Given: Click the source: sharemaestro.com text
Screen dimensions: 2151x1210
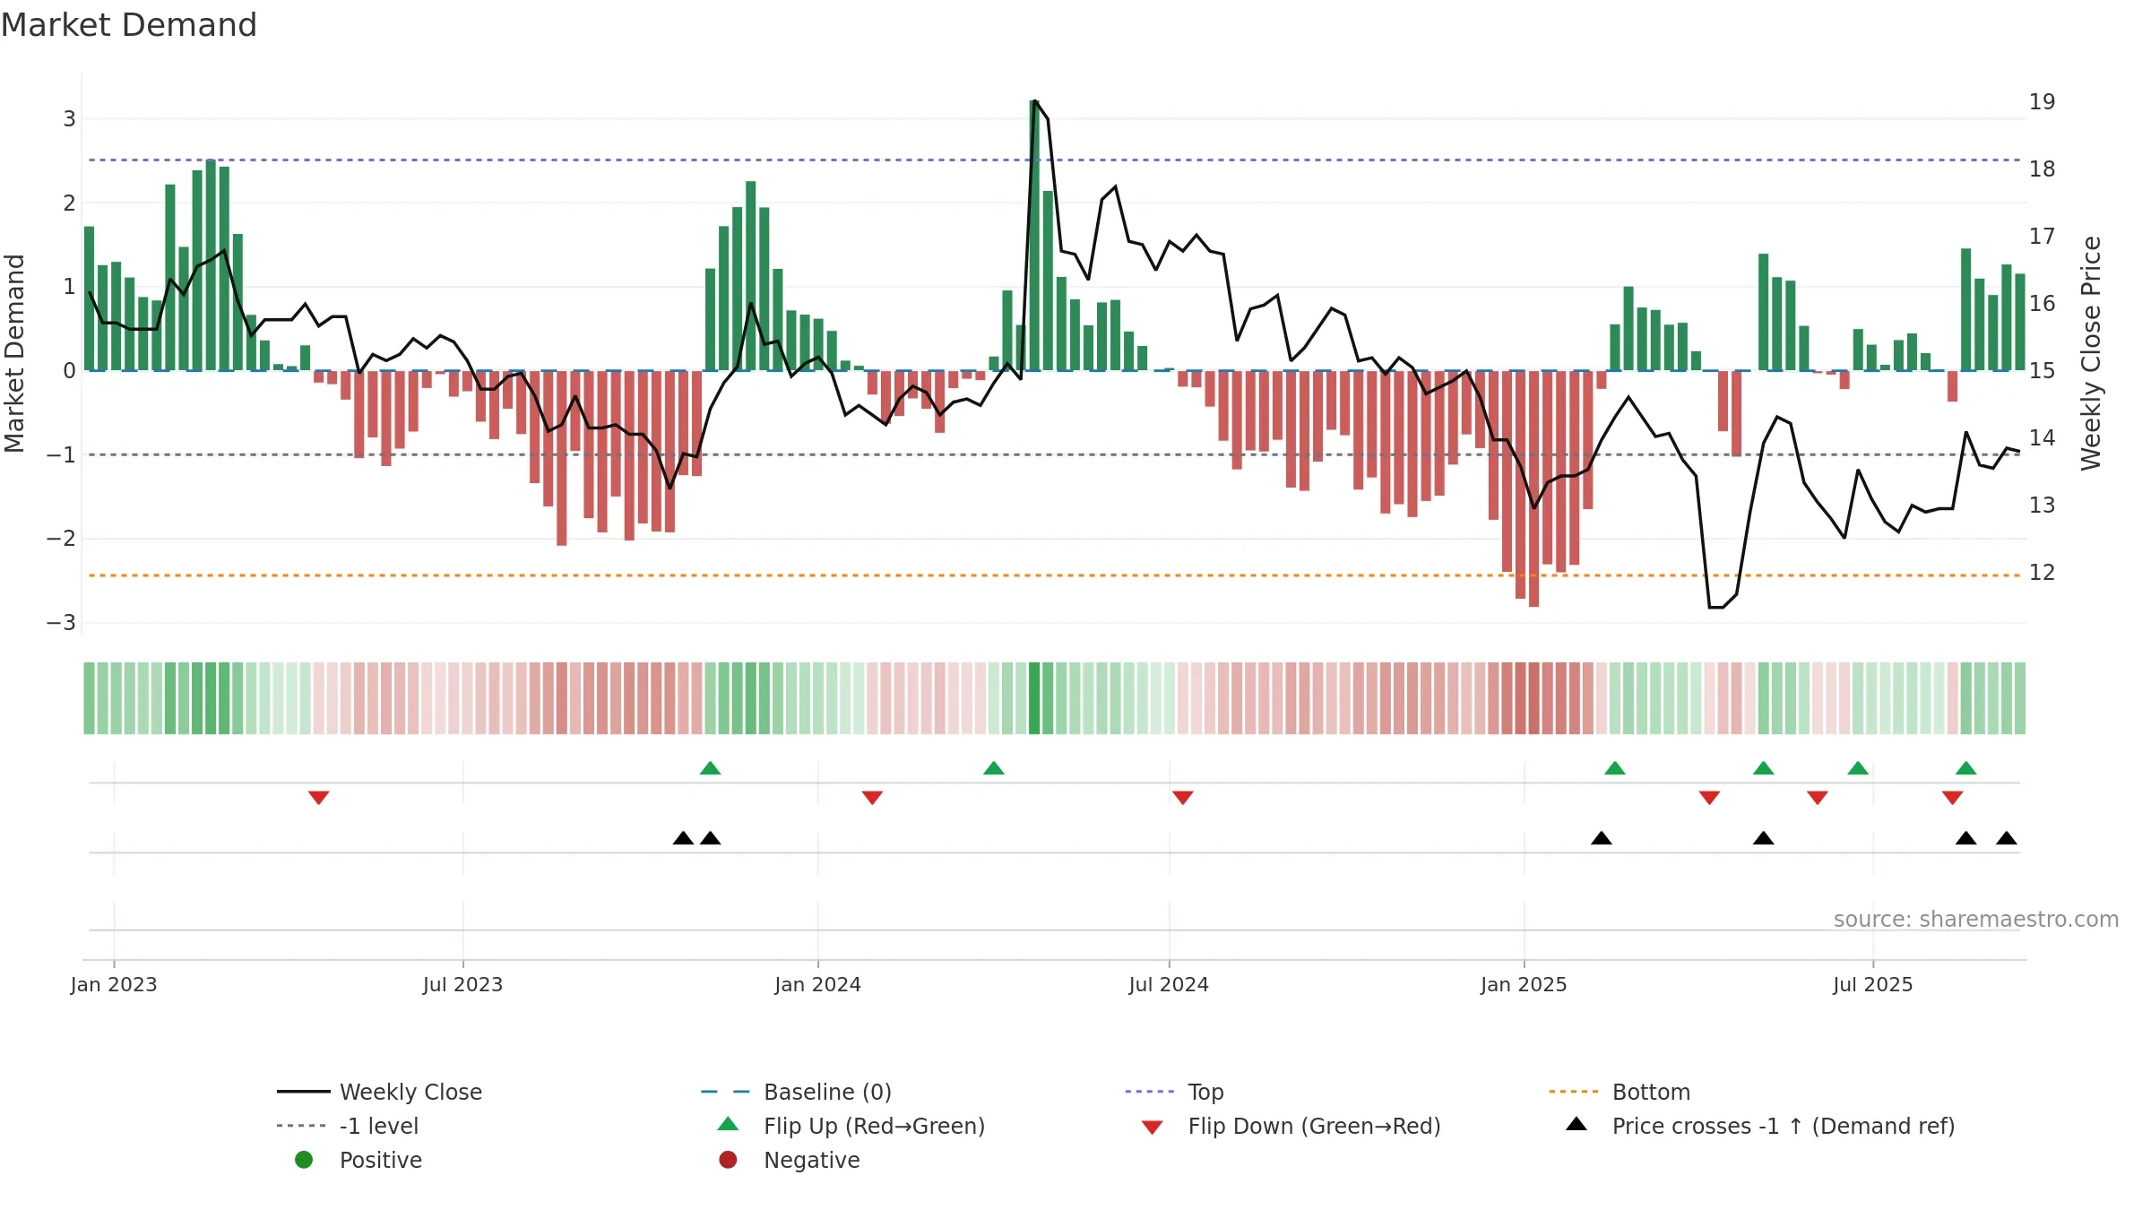Looking at the screenshot, I should 1975,919.
